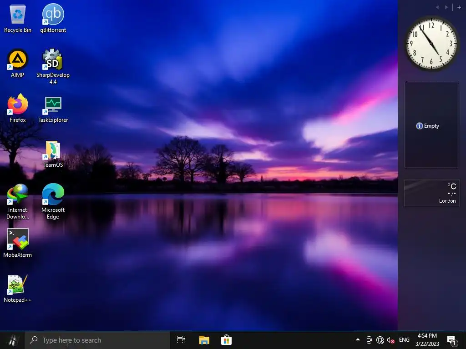
Task: Open the London weather gadget
Action: click(431, 193)
